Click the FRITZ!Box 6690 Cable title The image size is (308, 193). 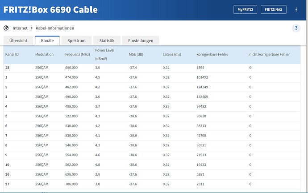[50, 10]
